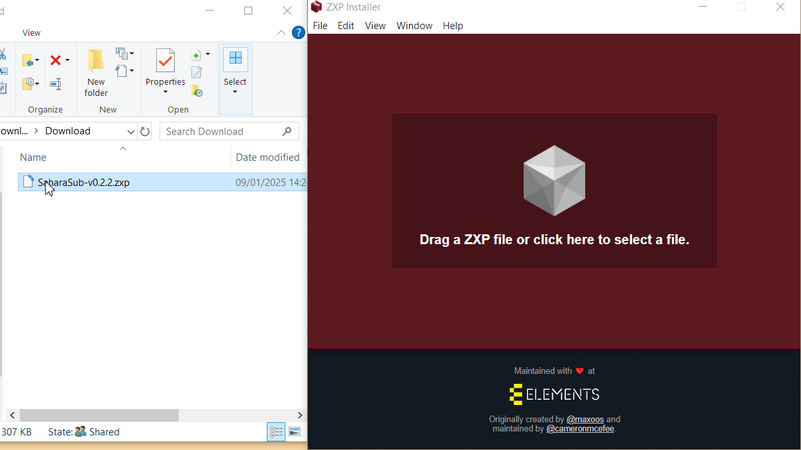Create a New folder from the ribbon
The image size is (801, 450).
pyautogui.click(x=96, y=74)
